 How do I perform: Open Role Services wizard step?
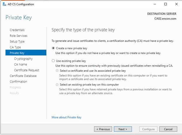click(x=18, y=36)
